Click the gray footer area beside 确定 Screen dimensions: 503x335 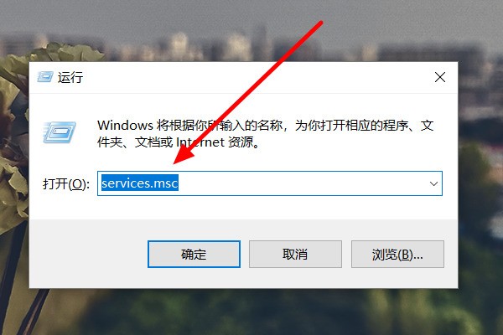88,254
